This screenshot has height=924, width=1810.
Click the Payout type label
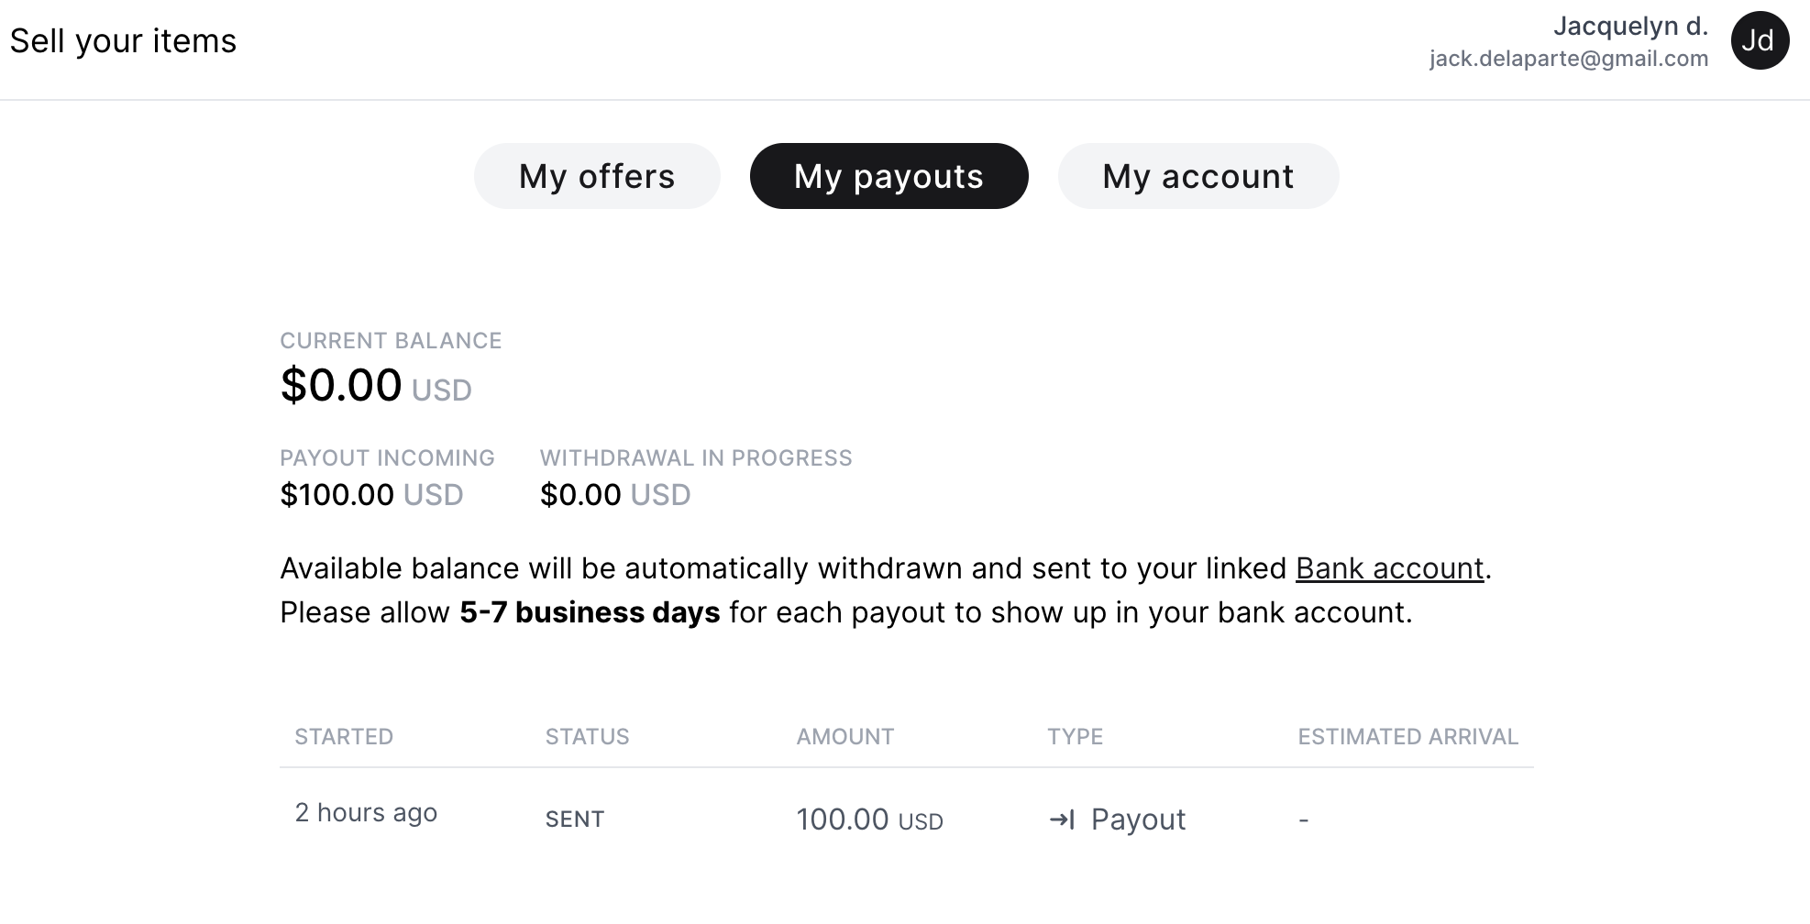(1138, 819)
